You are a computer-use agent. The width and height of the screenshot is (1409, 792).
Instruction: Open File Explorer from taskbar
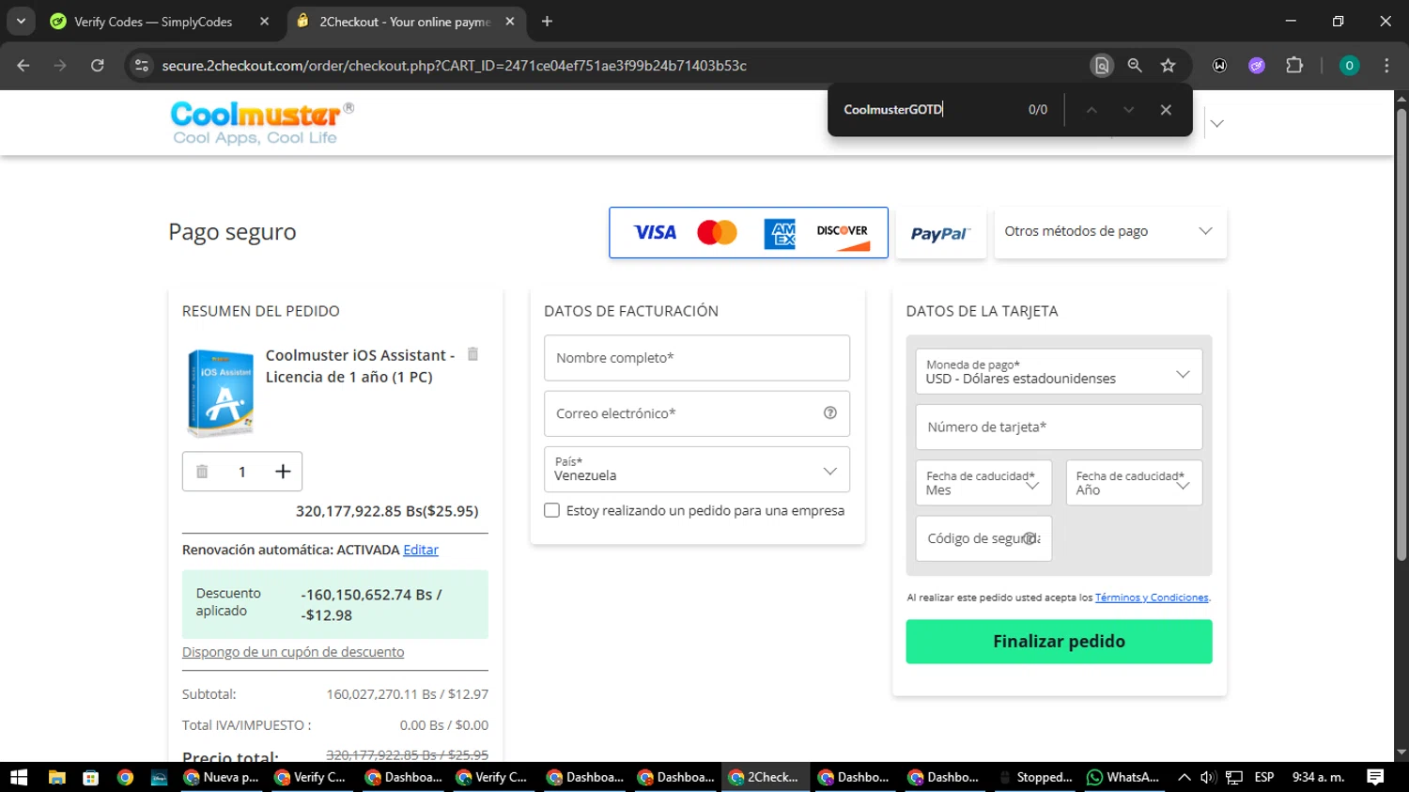pyautogui.click(x=56, y=777)
